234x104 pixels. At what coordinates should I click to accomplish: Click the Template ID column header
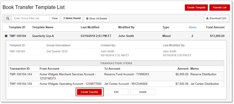(17, 27)
